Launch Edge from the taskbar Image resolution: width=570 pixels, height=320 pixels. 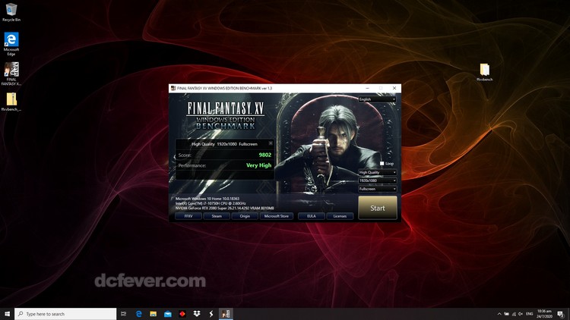(x=138, y=314)
